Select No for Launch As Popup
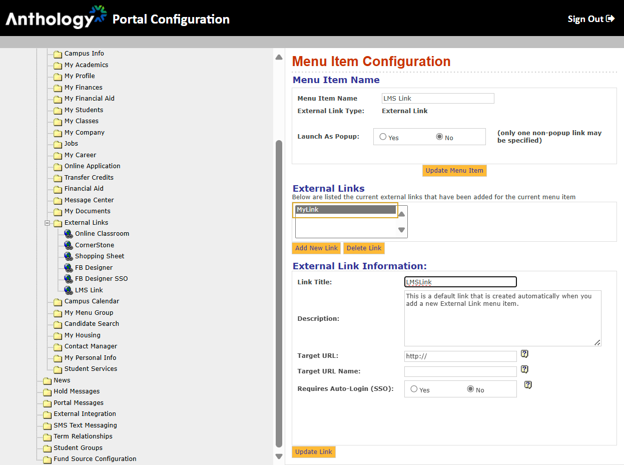 (439, 137)
